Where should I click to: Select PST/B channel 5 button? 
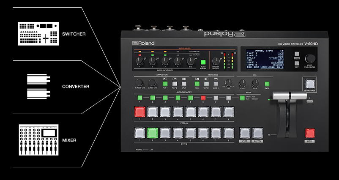(191, 133)
